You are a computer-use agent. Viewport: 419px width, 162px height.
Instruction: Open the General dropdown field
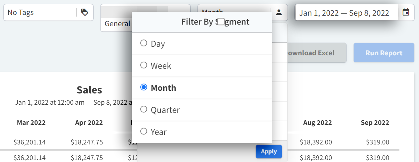tap(117, 24)
